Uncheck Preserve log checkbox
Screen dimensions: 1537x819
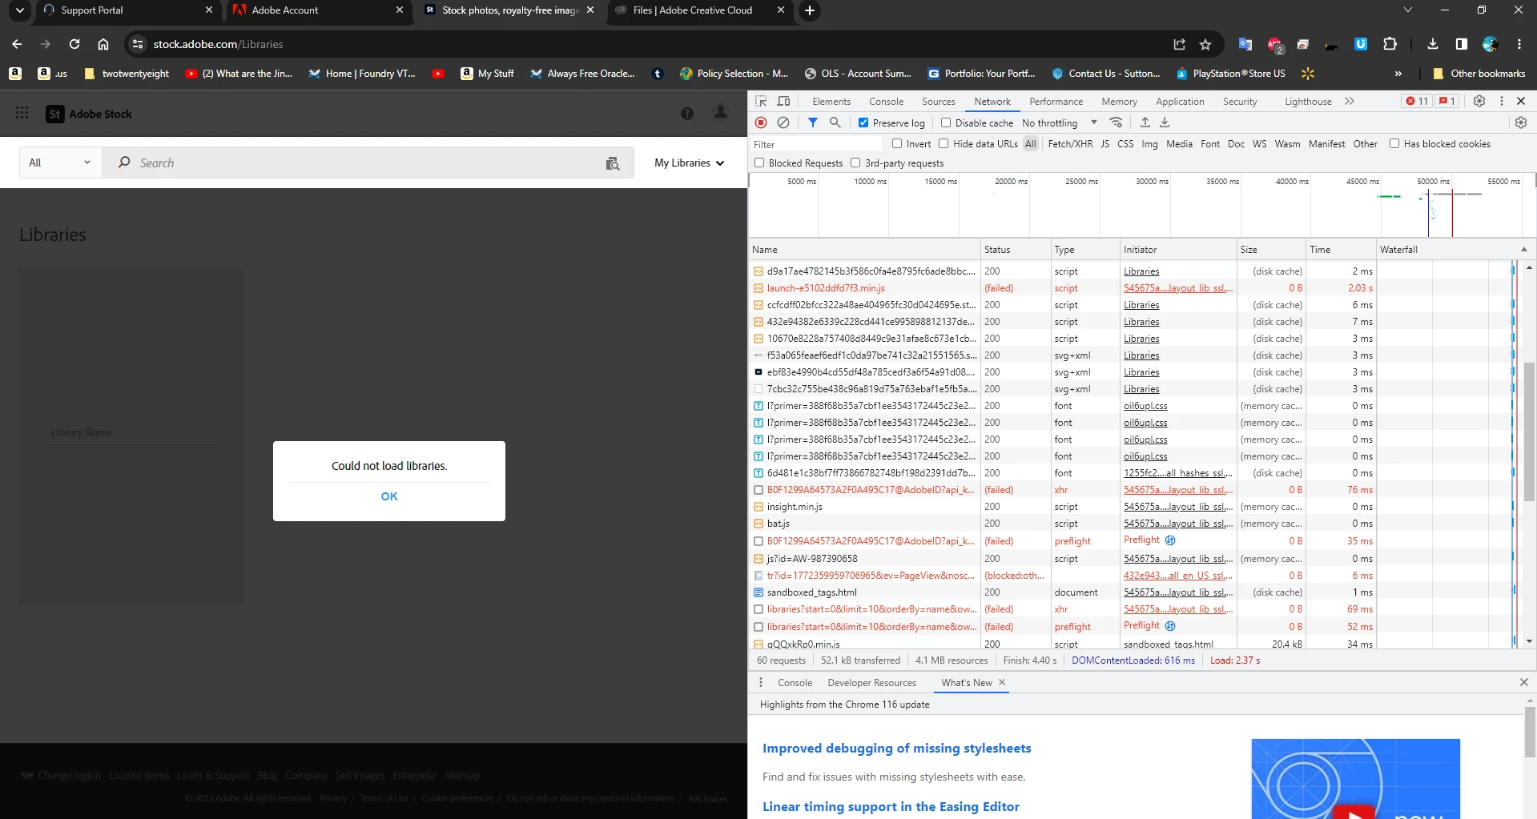click(863, 122)
